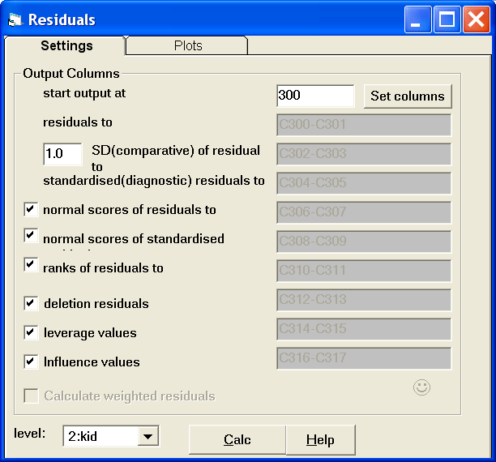Click the SD comparative multiplier field
Image resolution: width=496 pixels, height=462 pixels.
point(62,154)
